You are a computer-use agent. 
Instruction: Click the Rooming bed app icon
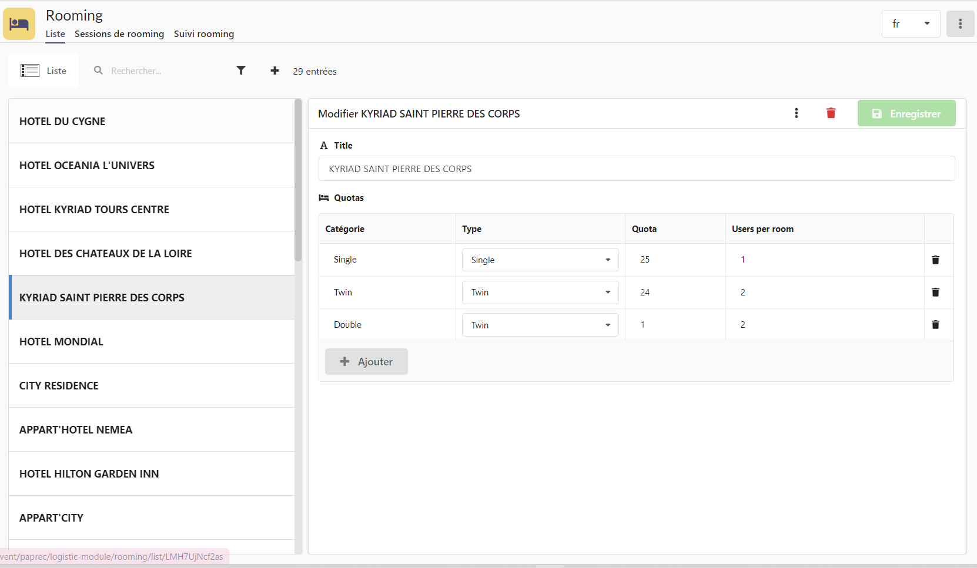[x=19, y=24]
